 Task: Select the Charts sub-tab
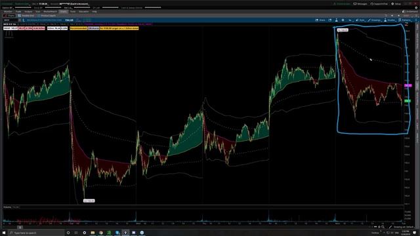9,16
